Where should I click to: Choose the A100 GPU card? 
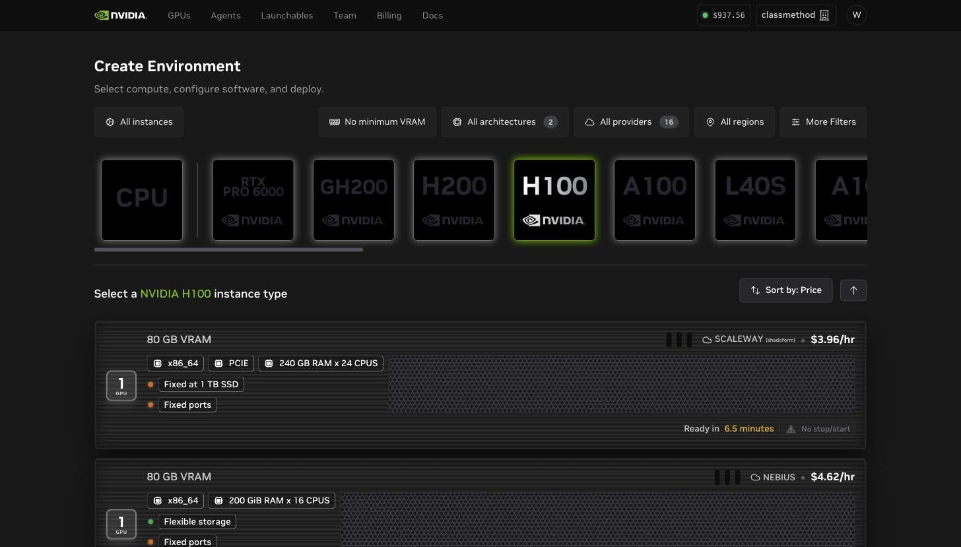(x=655, y=200)
